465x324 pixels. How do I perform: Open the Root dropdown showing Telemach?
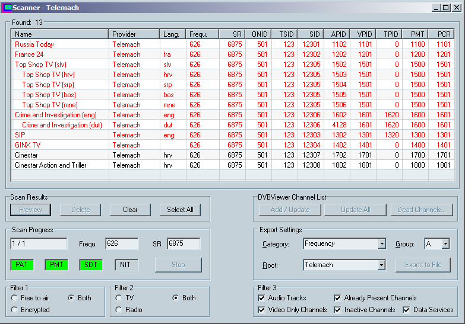pos(382,265)
